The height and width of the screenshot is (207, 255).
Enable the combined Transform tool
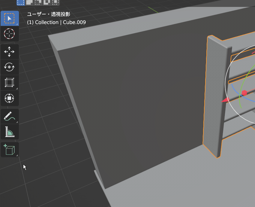pos(9,98)
